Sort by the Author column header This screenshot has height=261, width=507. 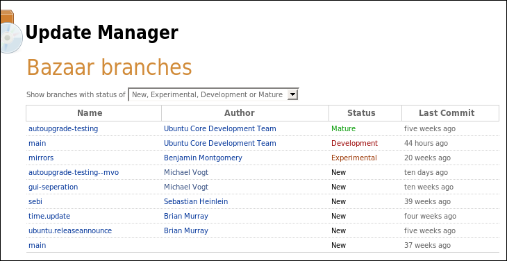point(240,112)
